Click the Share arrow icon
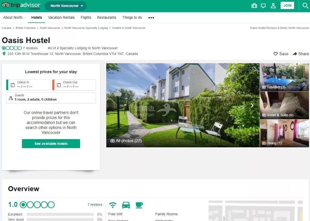 pos(295,54)
